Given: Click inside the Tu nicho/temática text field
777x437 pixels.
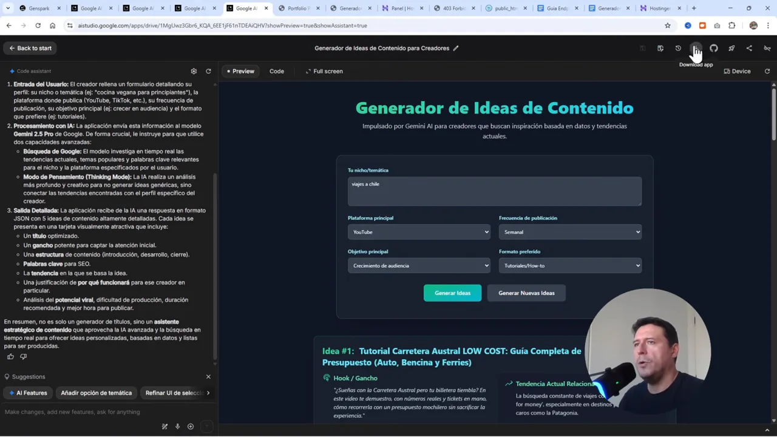Looking at the screenshot, I should coord(494,191).
